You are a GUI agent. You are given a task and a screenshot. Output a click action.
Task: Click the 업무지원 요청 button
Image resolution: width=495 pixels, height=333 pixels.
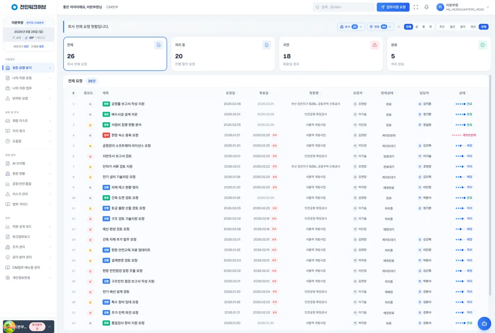(x=393, y=7)
